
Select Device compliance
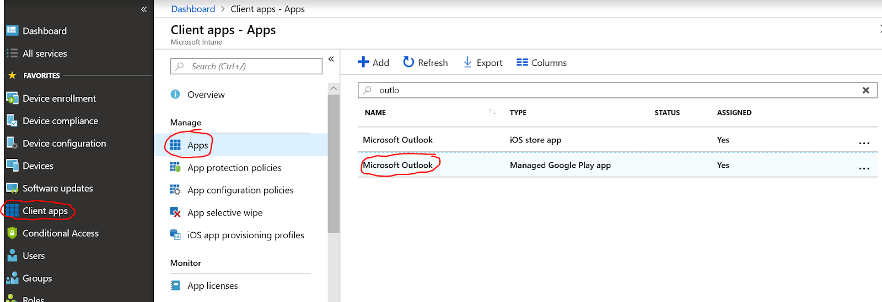[x=60, y=121]
